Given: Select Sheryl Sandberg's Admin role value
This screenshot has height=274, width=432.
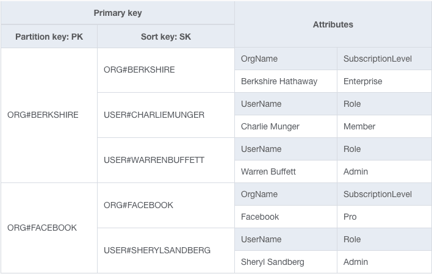Looking at the screenshot, I should [356, 262].
